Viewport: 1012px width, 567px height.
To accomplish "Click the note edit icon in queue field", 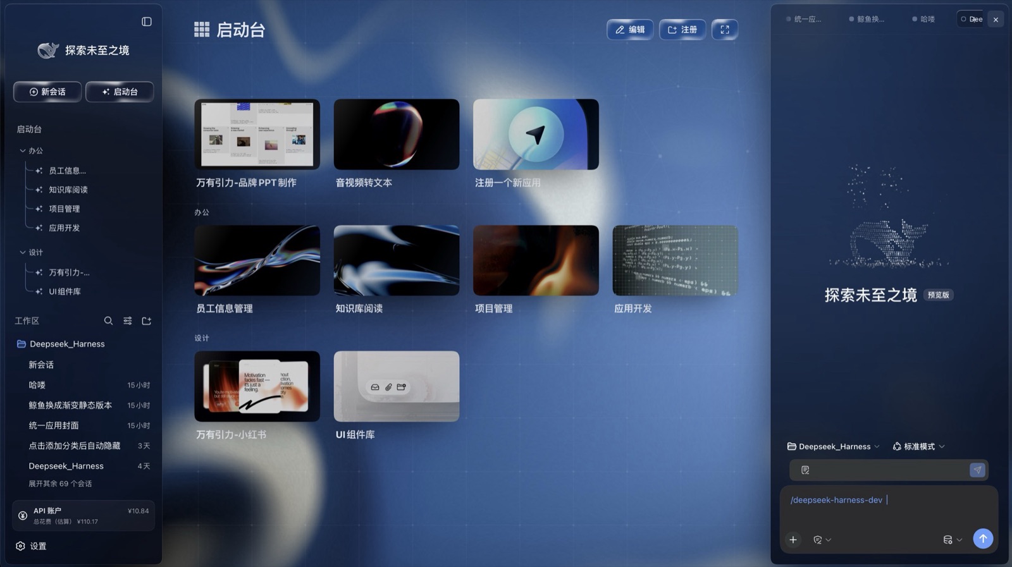I will pos(805,470).
